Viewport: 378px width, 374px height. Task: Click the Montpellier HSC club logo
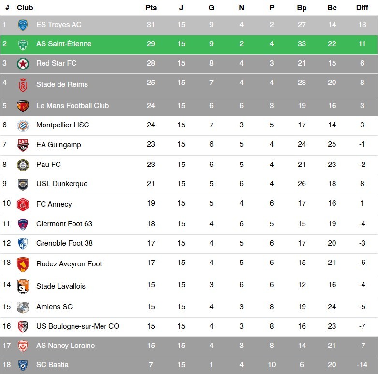(x=22, y=125)
